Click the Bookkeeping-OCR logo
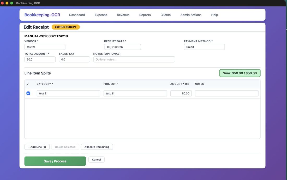 coord(42,15)
